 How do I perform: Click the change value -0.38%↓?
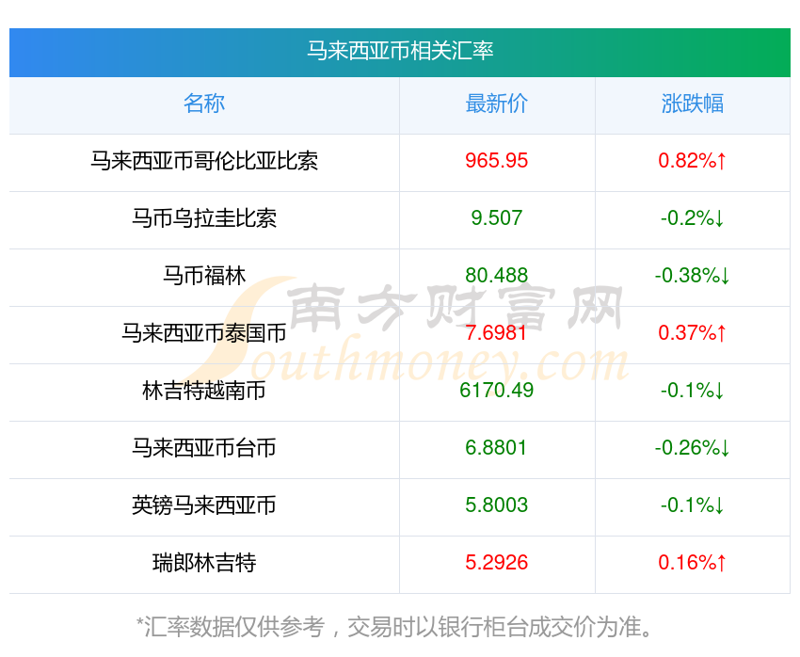click(693, 276)
